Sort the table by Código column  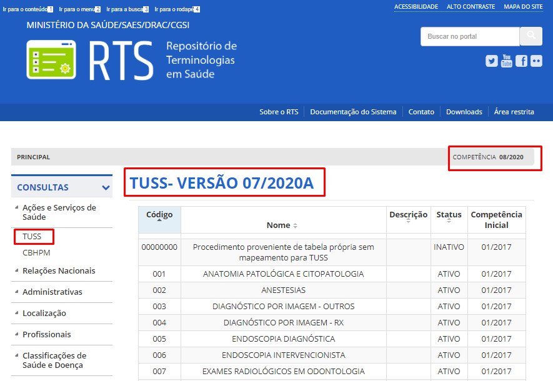tap(159, 214)
